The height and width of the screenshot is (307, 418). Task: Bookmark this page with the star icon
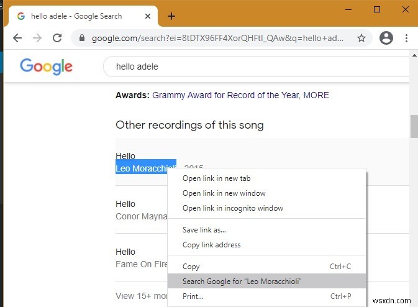[361, 39]
